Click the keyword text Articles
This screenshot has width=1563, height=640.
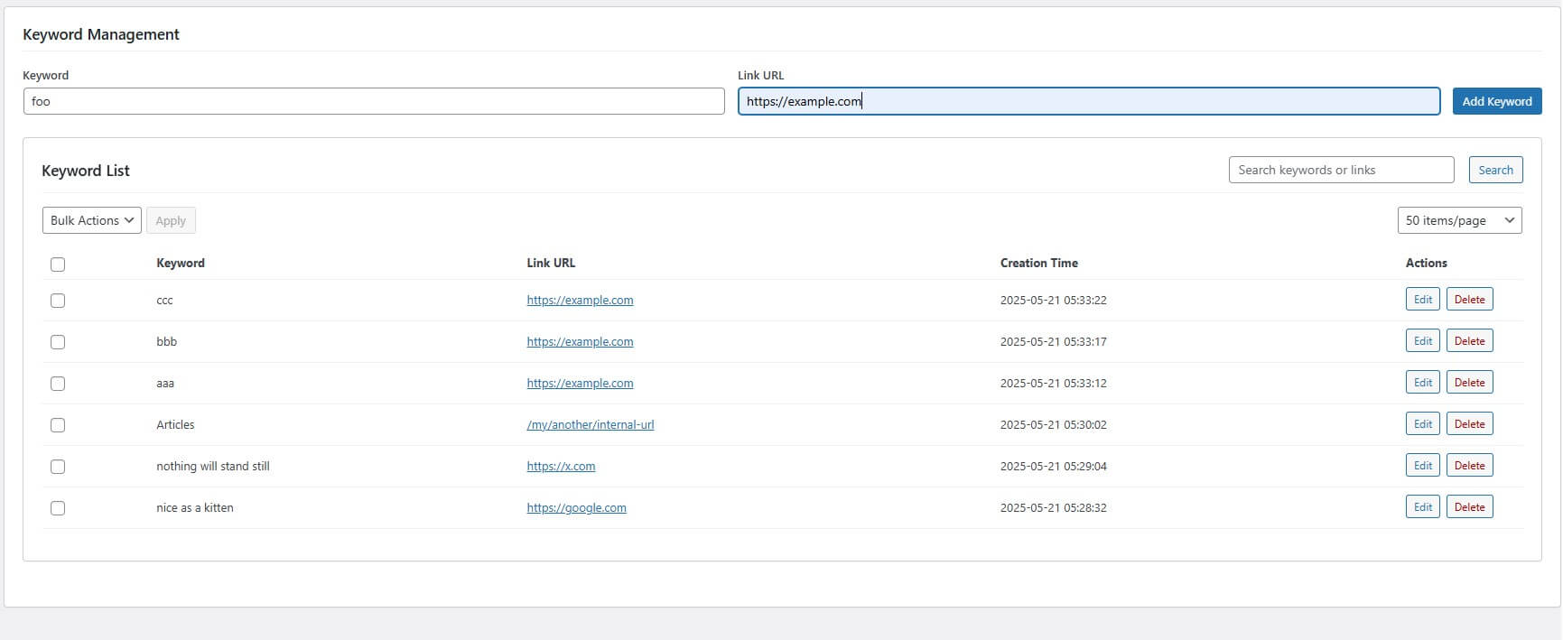(175, 425)
